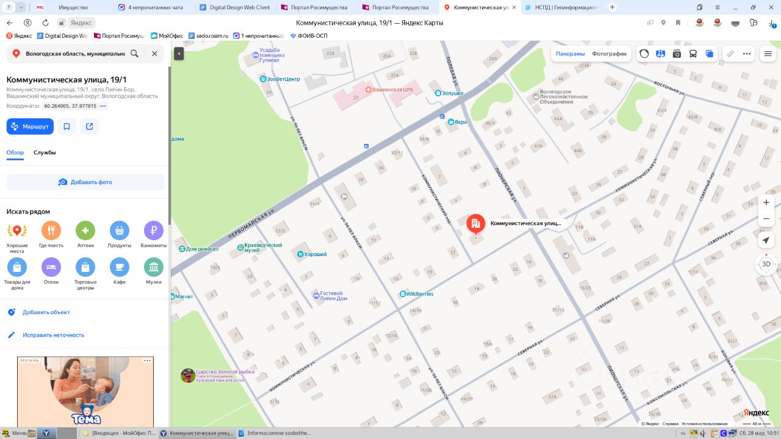Image resolution: width=781 pixels, height=439 pixels.
Task: Click Добавить фото button
Action: point(85,182)
